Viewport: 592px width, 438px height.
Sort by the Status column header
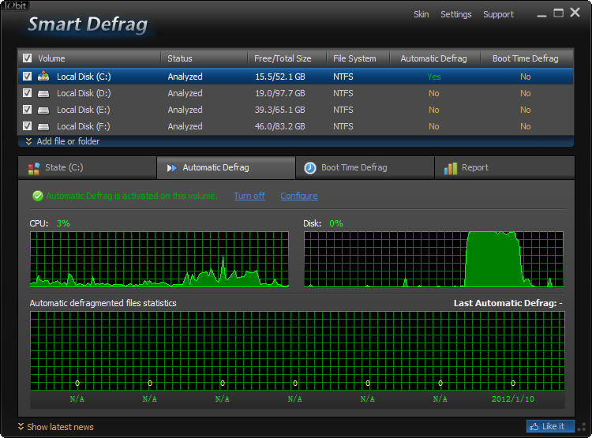click(x=204, y=58)
